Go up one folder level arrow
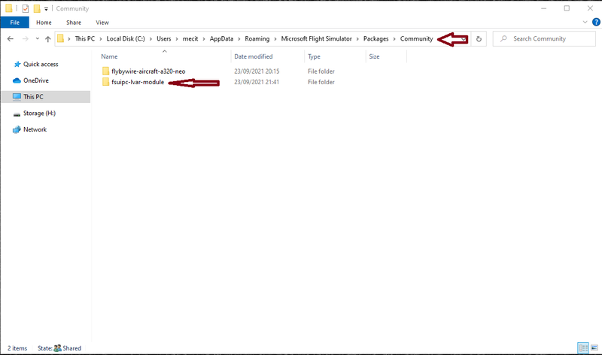Viewport: 602px width, 355px height. pyautogui.click(x=47, y=39)
